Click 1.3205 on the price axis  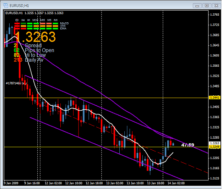[215, 158]
